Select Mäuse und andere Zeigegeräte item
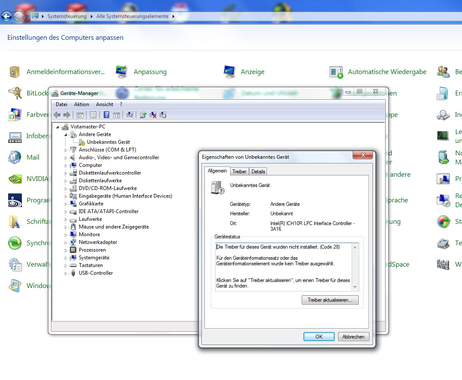Screen dimensions: 462x380 tap(114, 227)
